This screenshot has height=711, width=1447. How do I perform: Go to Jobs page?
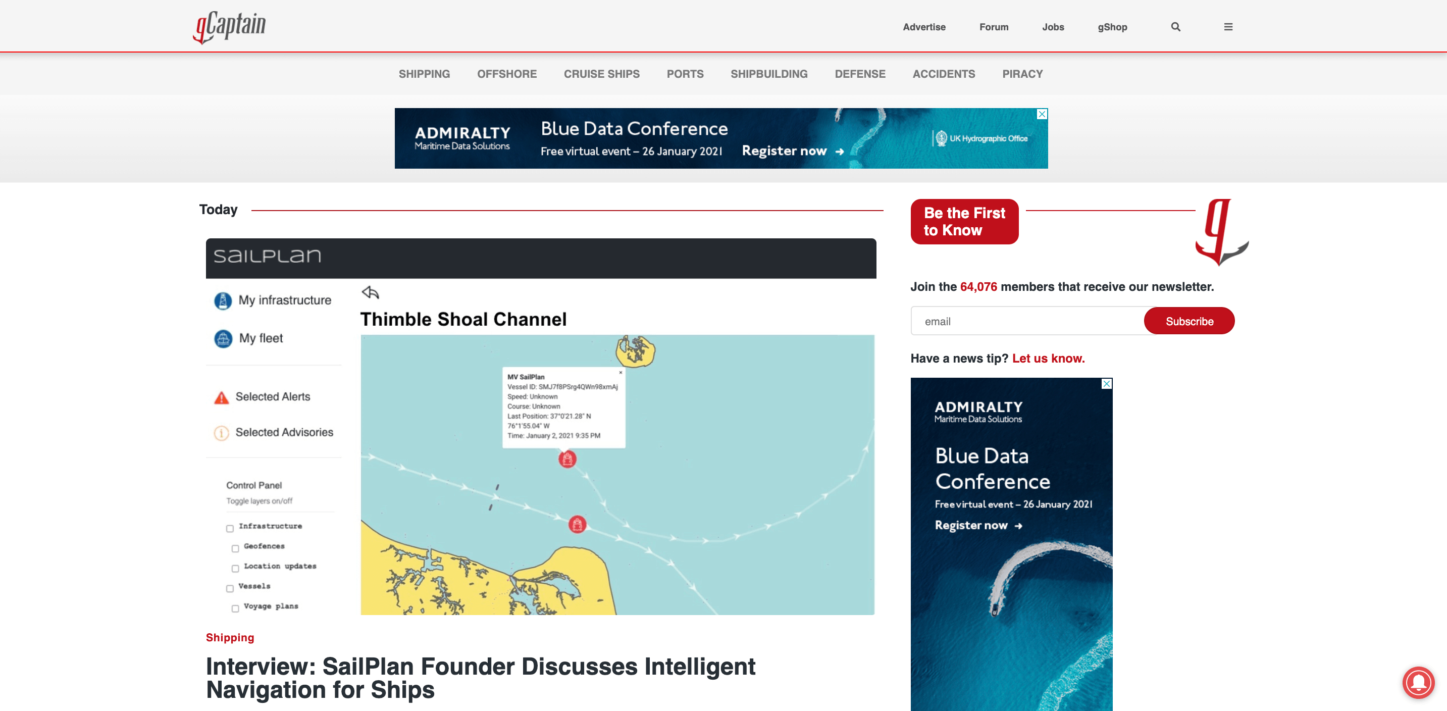(x=1053, y=27)
